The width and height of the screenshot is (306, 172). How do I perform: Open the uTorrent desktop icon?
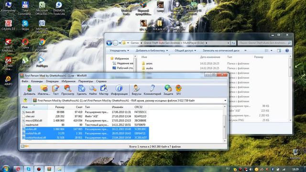click(x=25, y=62)
